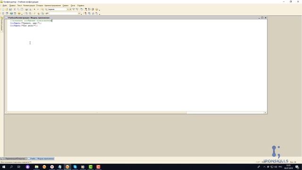This screenshot has width=302, height=170.
Task: Click the Copy toolbar icon
Action: [x=18, y=9]
